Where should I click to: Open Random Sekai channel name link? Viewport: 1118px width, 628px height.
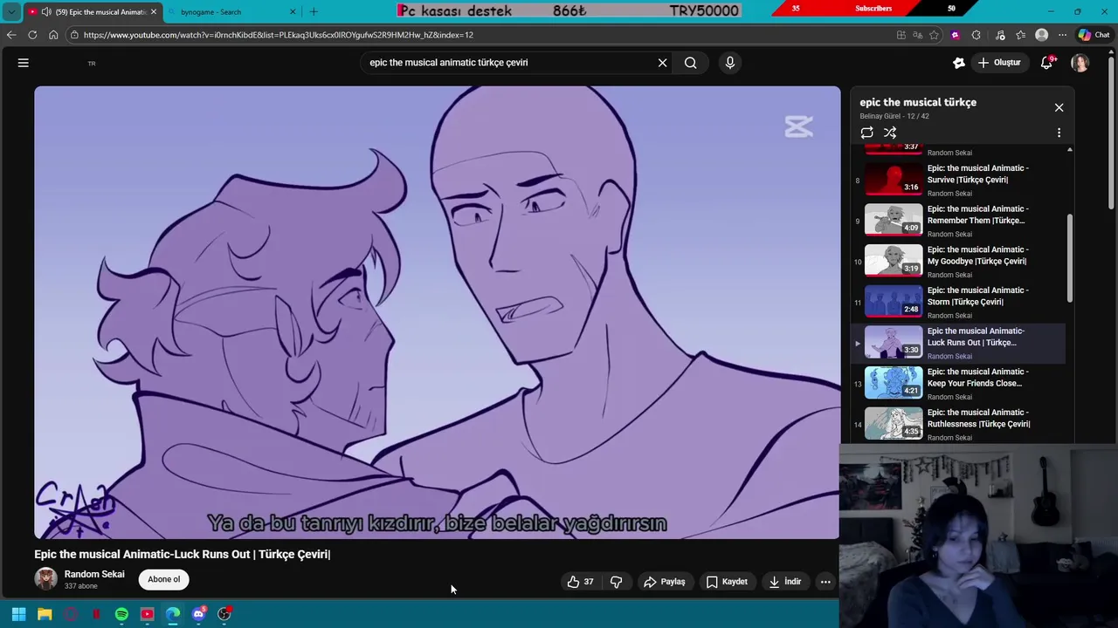point(94,574)
